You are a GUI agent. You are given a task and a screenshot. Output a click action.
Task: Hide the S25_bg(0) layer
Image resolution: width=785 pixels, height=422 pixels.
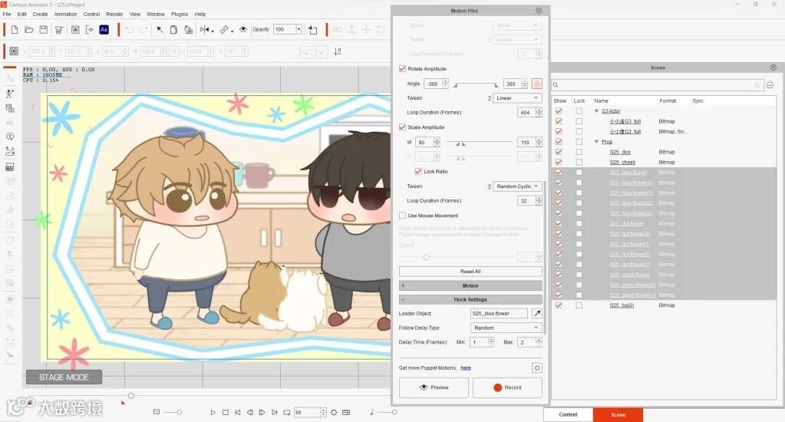coord(559,305)
